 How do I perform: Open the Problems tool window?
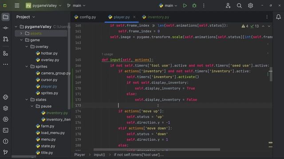(5, 141)
